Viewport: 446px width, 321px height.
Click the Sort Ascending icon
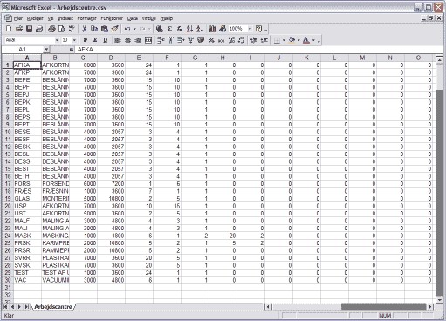pos(189,29)
